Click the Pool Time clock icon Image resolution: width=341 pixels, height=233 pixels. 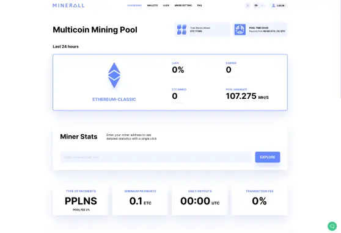pos(240,29)
